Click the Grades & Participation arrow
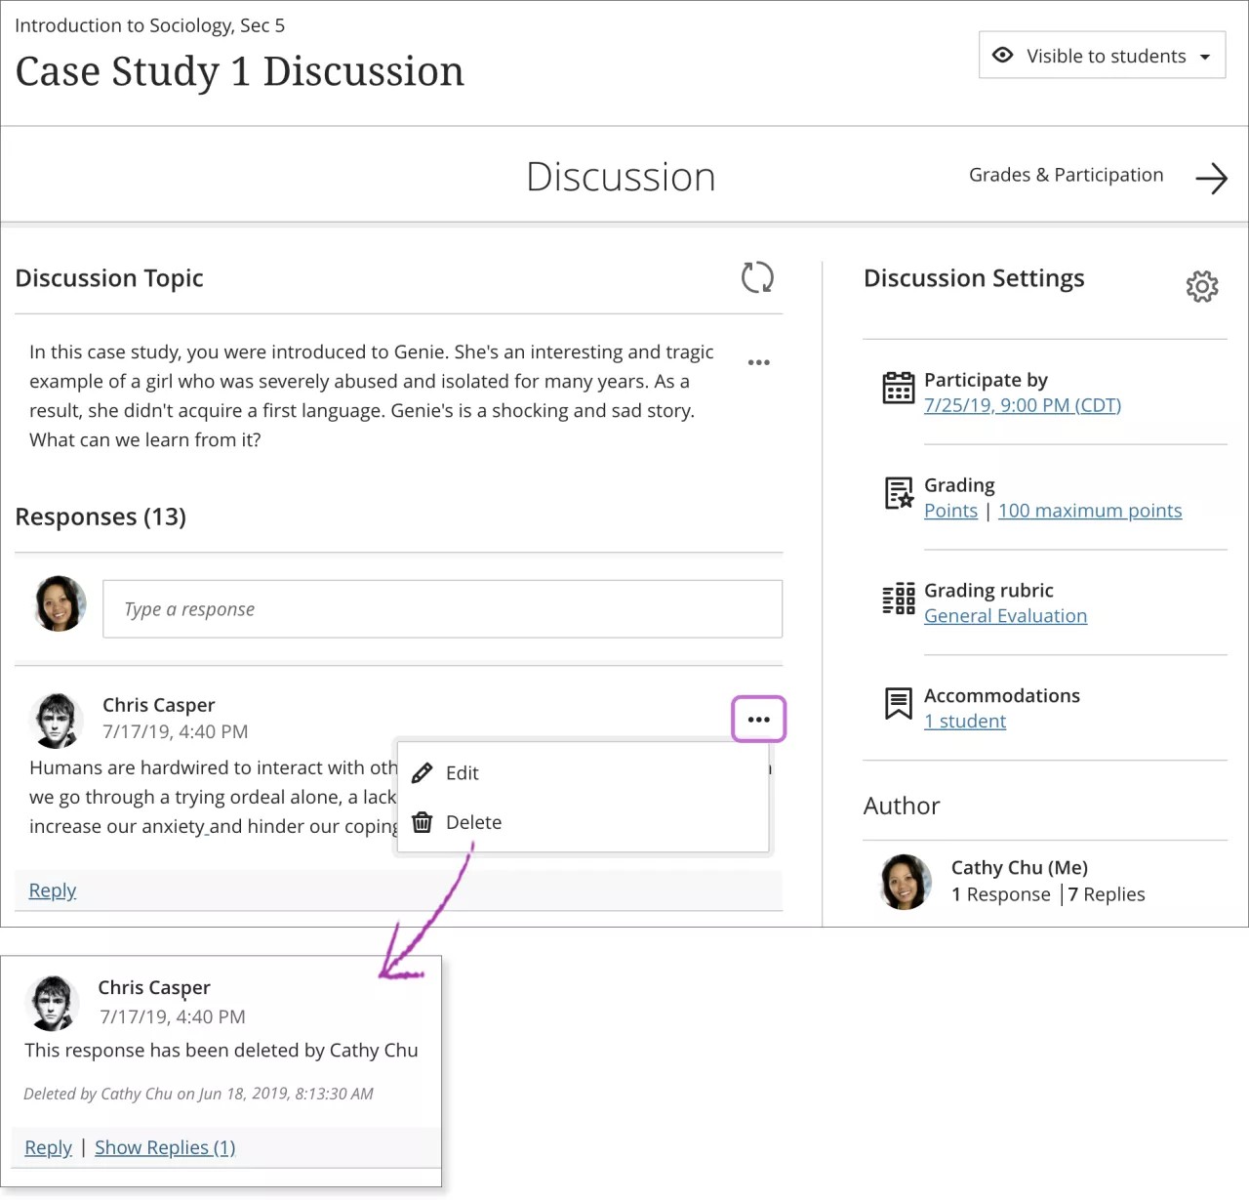The height and width of the screenshot is (1200, 1249). 1211,179
